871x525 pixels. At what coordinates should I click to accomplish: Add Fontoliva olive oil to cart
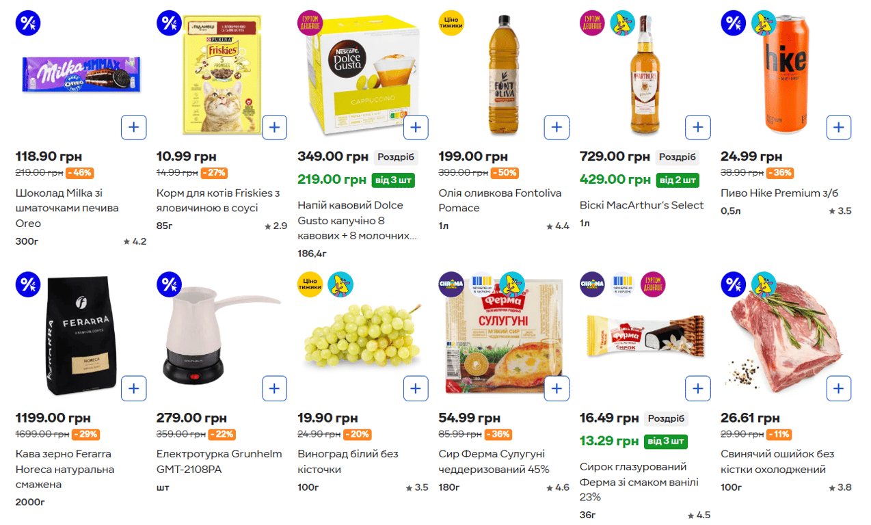click(557, 127)
